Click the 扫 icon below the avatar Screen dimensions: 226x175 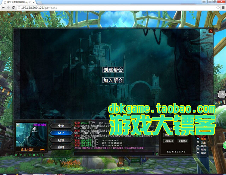pyautogui.click(x=38, y=155)
